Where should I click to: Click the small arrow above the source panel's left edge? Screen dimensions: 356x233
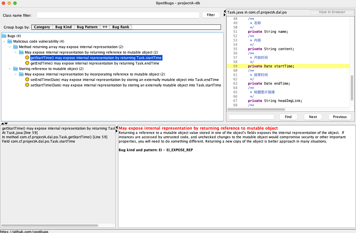click(x=225, y=12)
